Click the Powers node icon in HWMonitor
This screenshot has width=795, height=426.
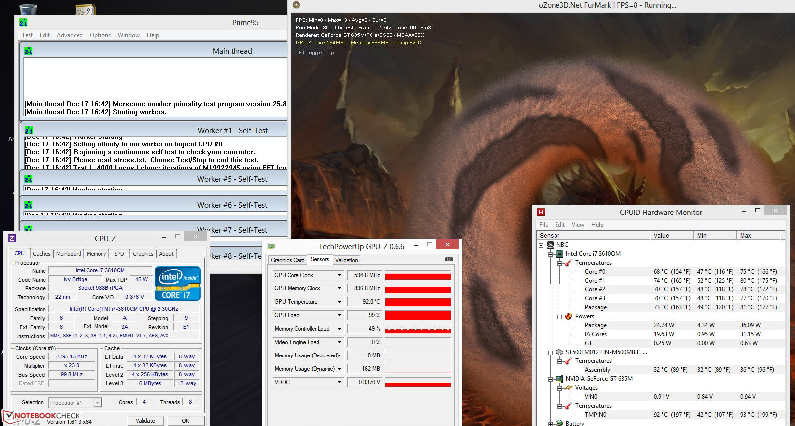[x=569, y=316]
